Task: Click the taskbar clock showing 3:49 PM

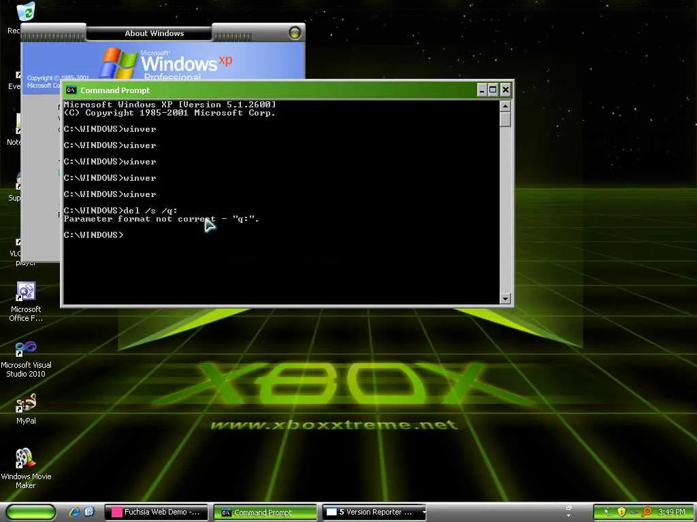Action: tap(671, 512)
